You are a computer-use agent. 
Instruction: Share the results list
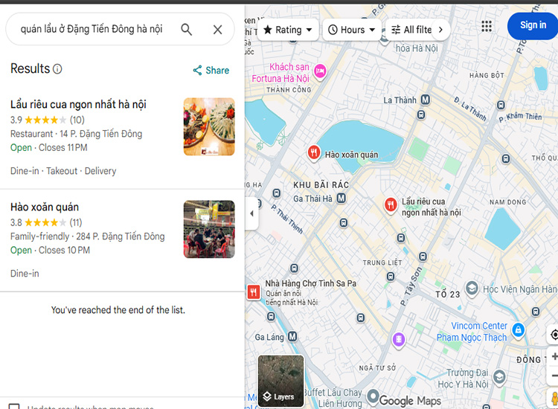[x=211, y=70]
